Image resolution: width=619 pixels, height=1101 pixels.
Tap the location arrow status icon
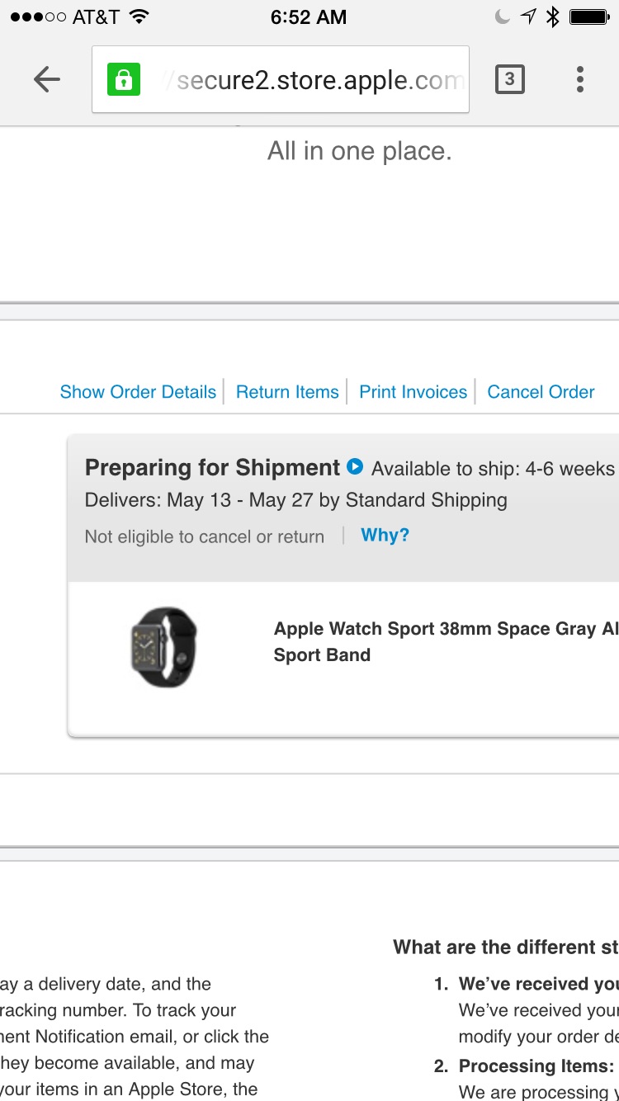(x=528, y=17)
